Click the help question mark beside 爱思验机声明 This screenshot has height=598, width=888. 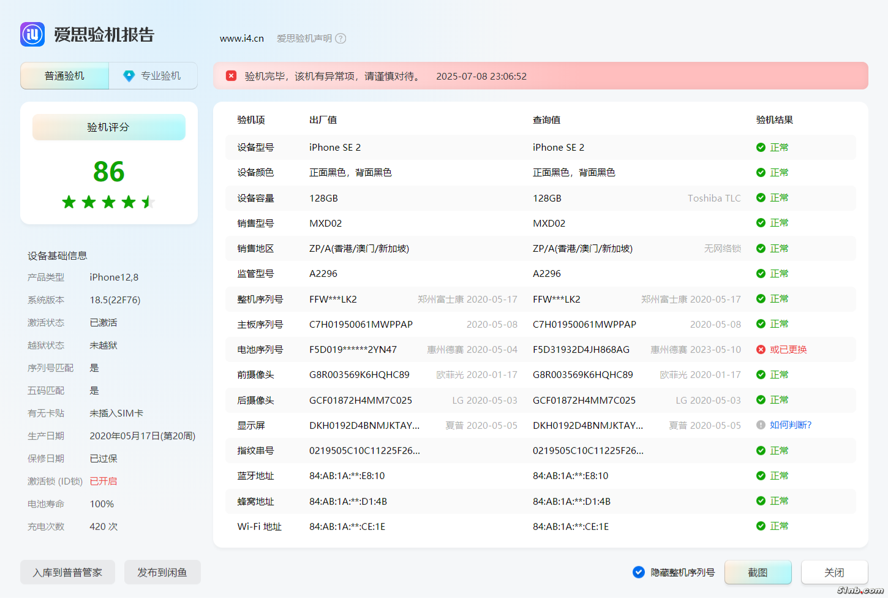coord(341,39)
